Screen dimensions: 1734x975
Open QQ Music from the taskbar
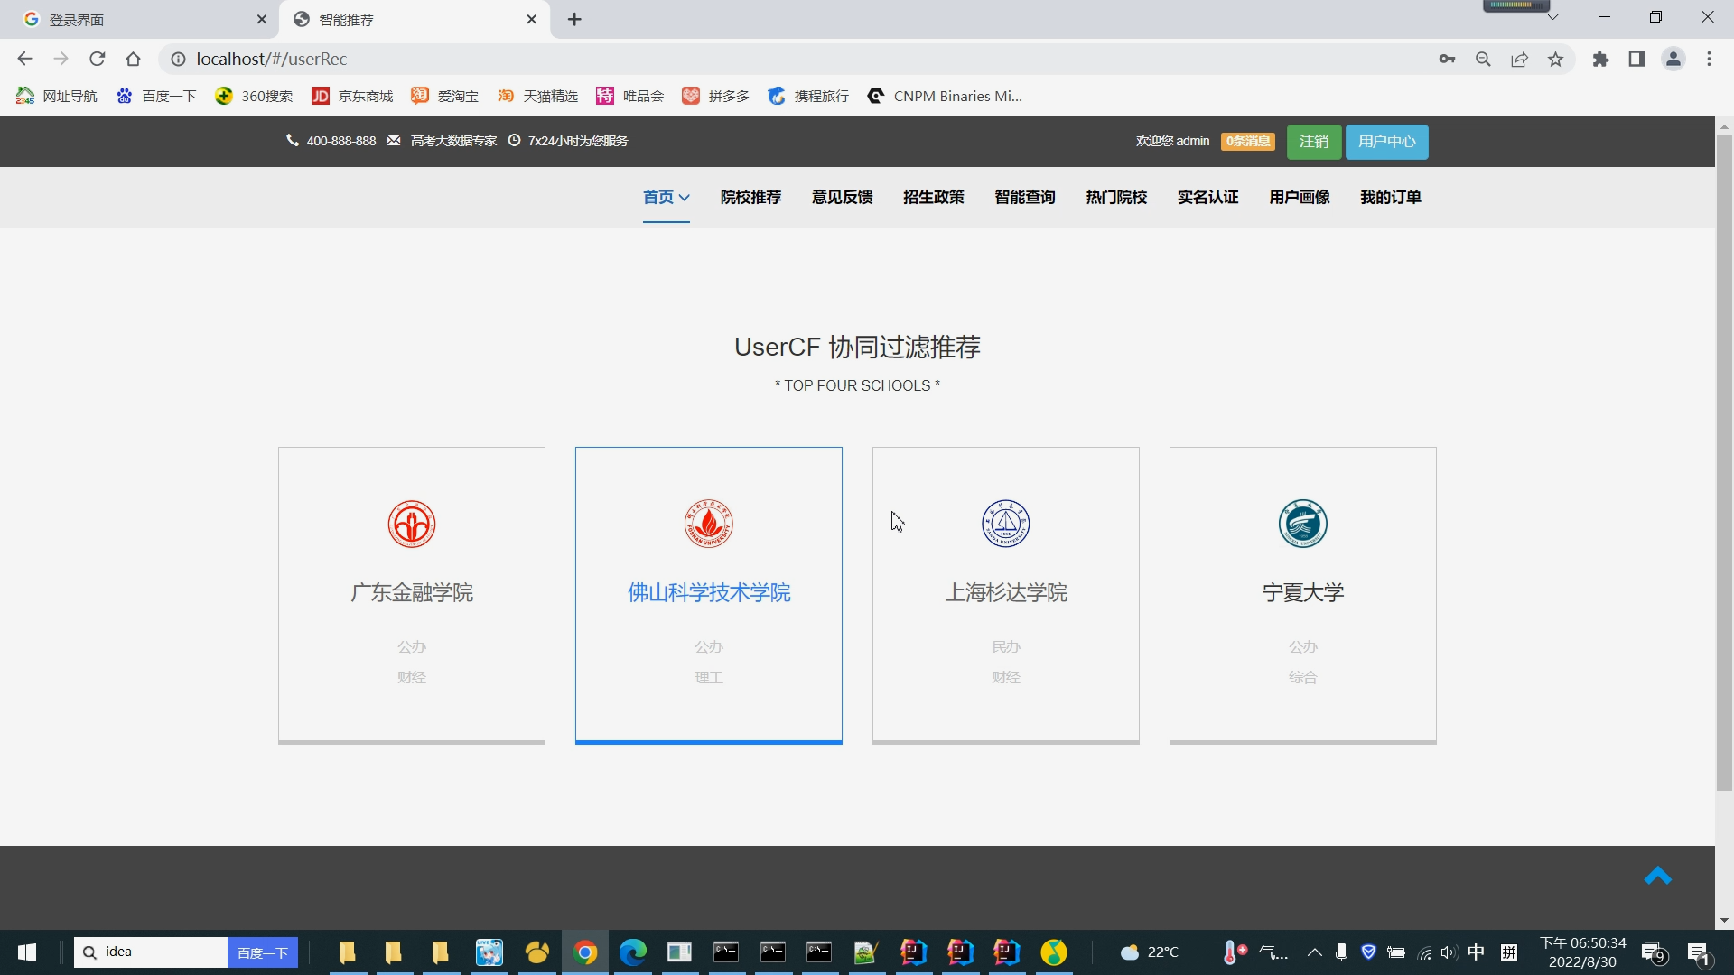(1054, 952)
